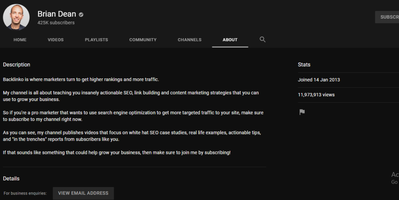The image size is (399, 200).
Task: Click the 425K subscribers text
Action: pos(56,23)
